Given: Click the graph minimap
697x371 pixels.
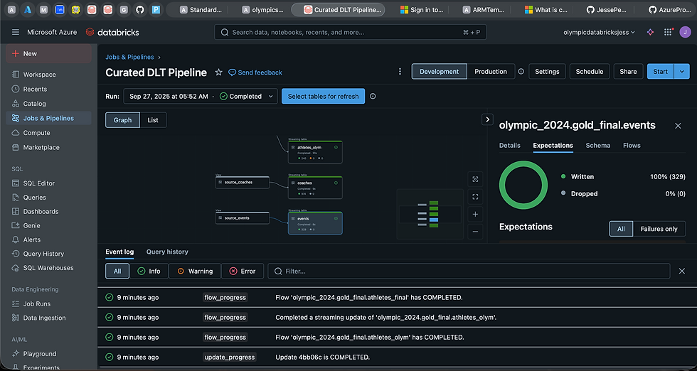Looking at the screenshot, I should tap(429, 214).
